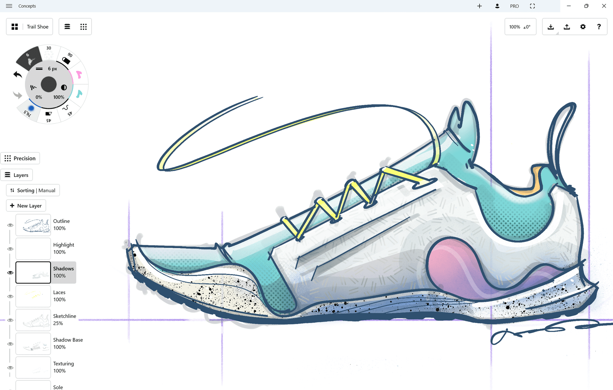613x390 pixels.
Task: Click the 100% zoom and rotation indicator
Action: point(520,27)
